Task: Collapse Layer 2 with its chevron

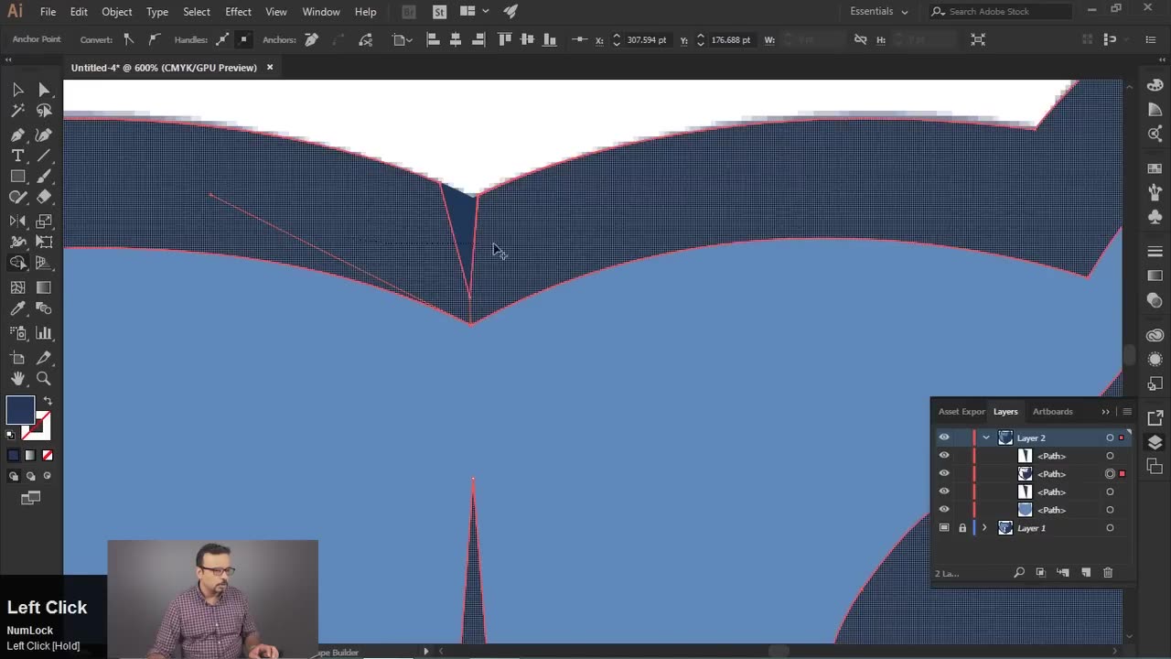Action: (986, 438)
